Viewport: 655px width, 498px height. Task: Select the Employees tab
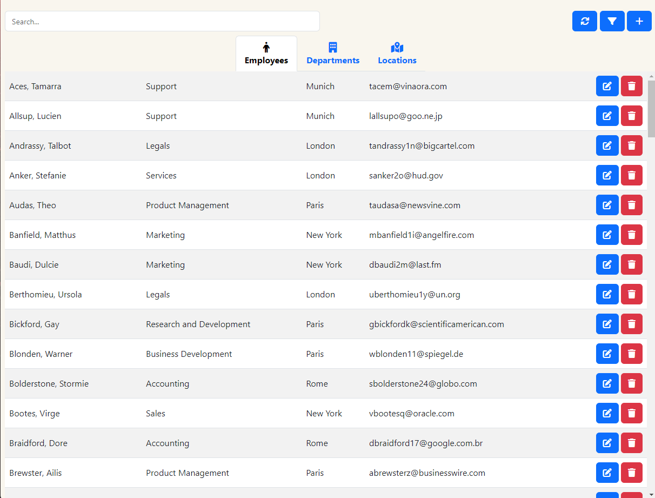(266, 54)
